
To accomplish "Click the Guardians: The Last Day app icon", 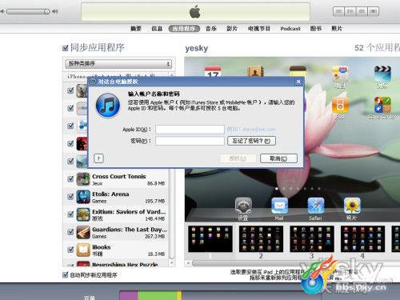I will click(83, 232).
